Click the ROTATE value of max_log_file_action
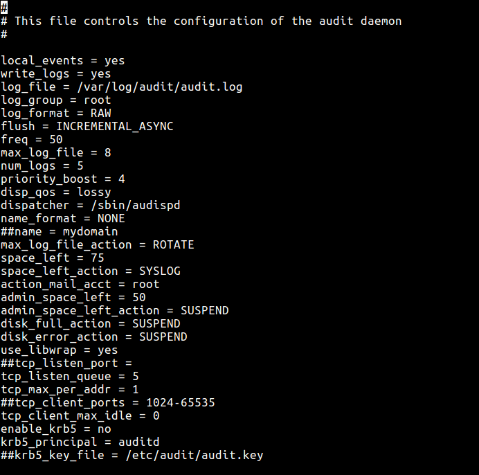 [173, 244]
